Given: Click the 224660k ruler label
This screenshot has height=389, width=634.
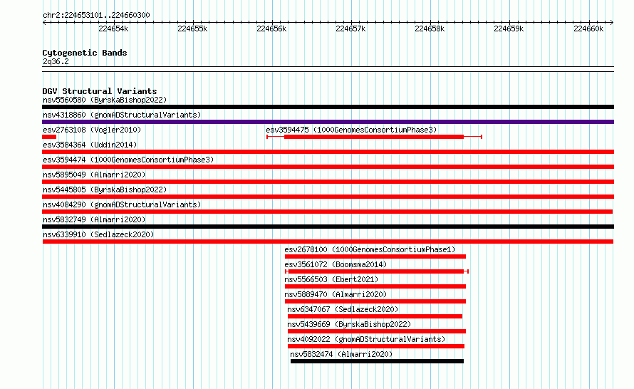Looking at the screenshot, I should [x=588, y=28].
